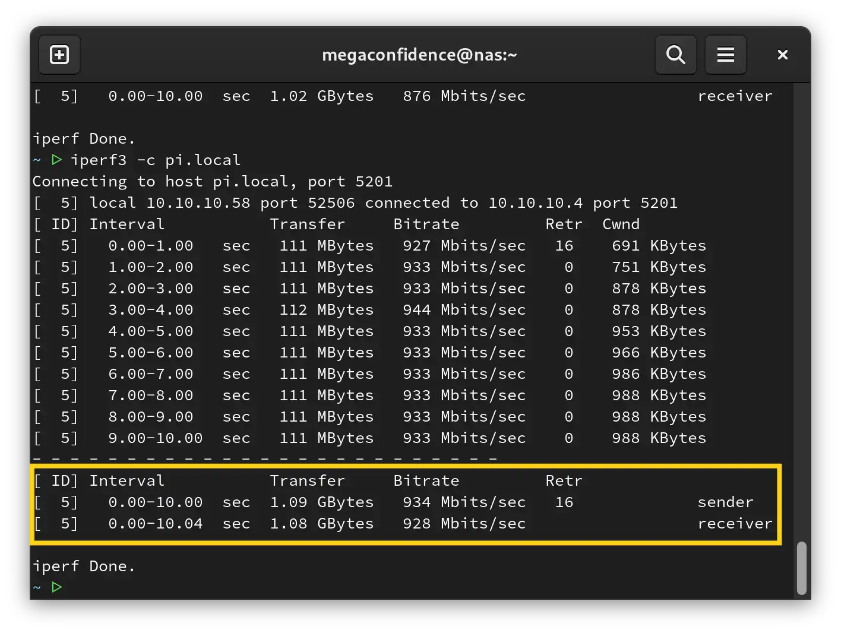Click the title megaconfidence@nas:~
The height and width of the screenshot is (633, 841).
pos(419,55)
